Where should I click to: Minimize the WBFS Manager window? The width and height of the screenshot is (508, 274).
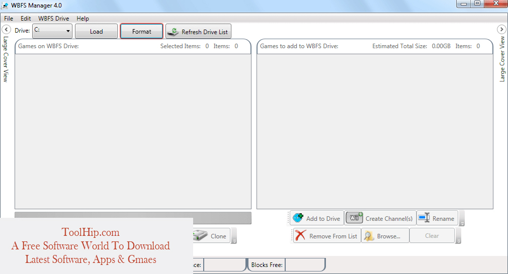pyautogui.click(x=464, y=4)
